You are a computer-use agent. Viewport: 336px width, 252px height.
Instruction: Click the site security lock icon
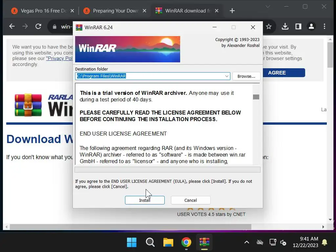tap(55, 27)
